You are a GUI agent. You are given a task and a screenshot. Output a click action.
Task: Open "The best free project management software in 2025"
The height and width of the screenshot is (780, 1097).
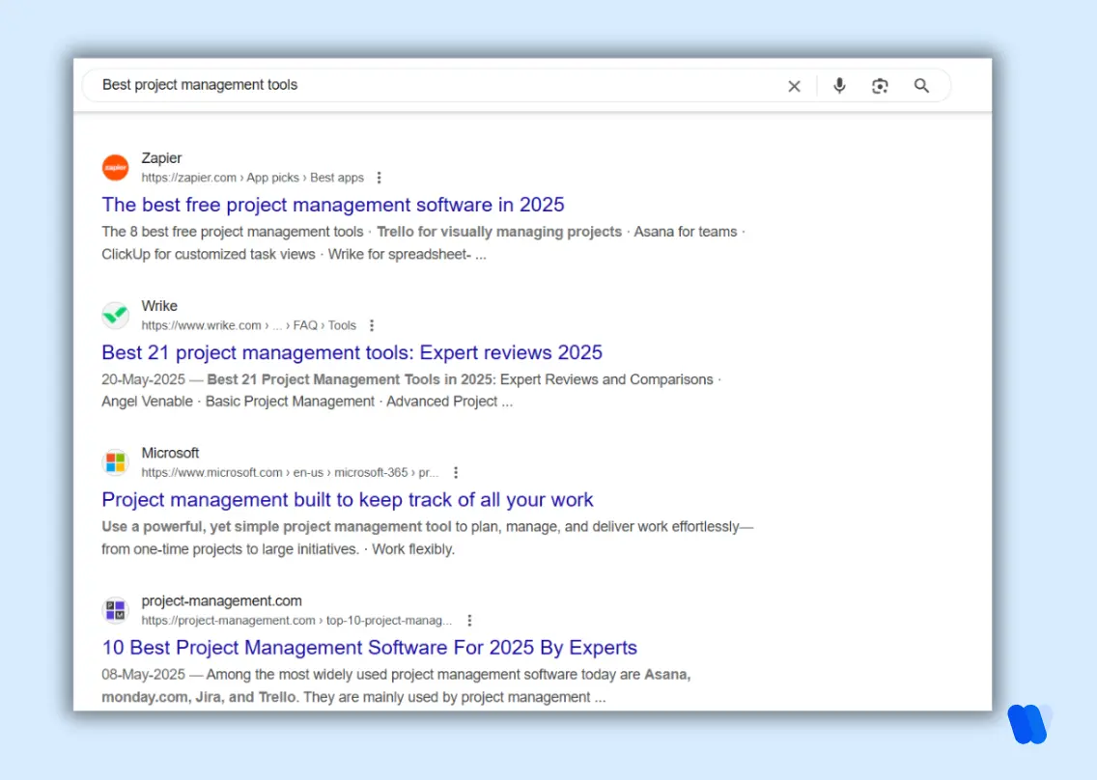click(x=332, y=205)
